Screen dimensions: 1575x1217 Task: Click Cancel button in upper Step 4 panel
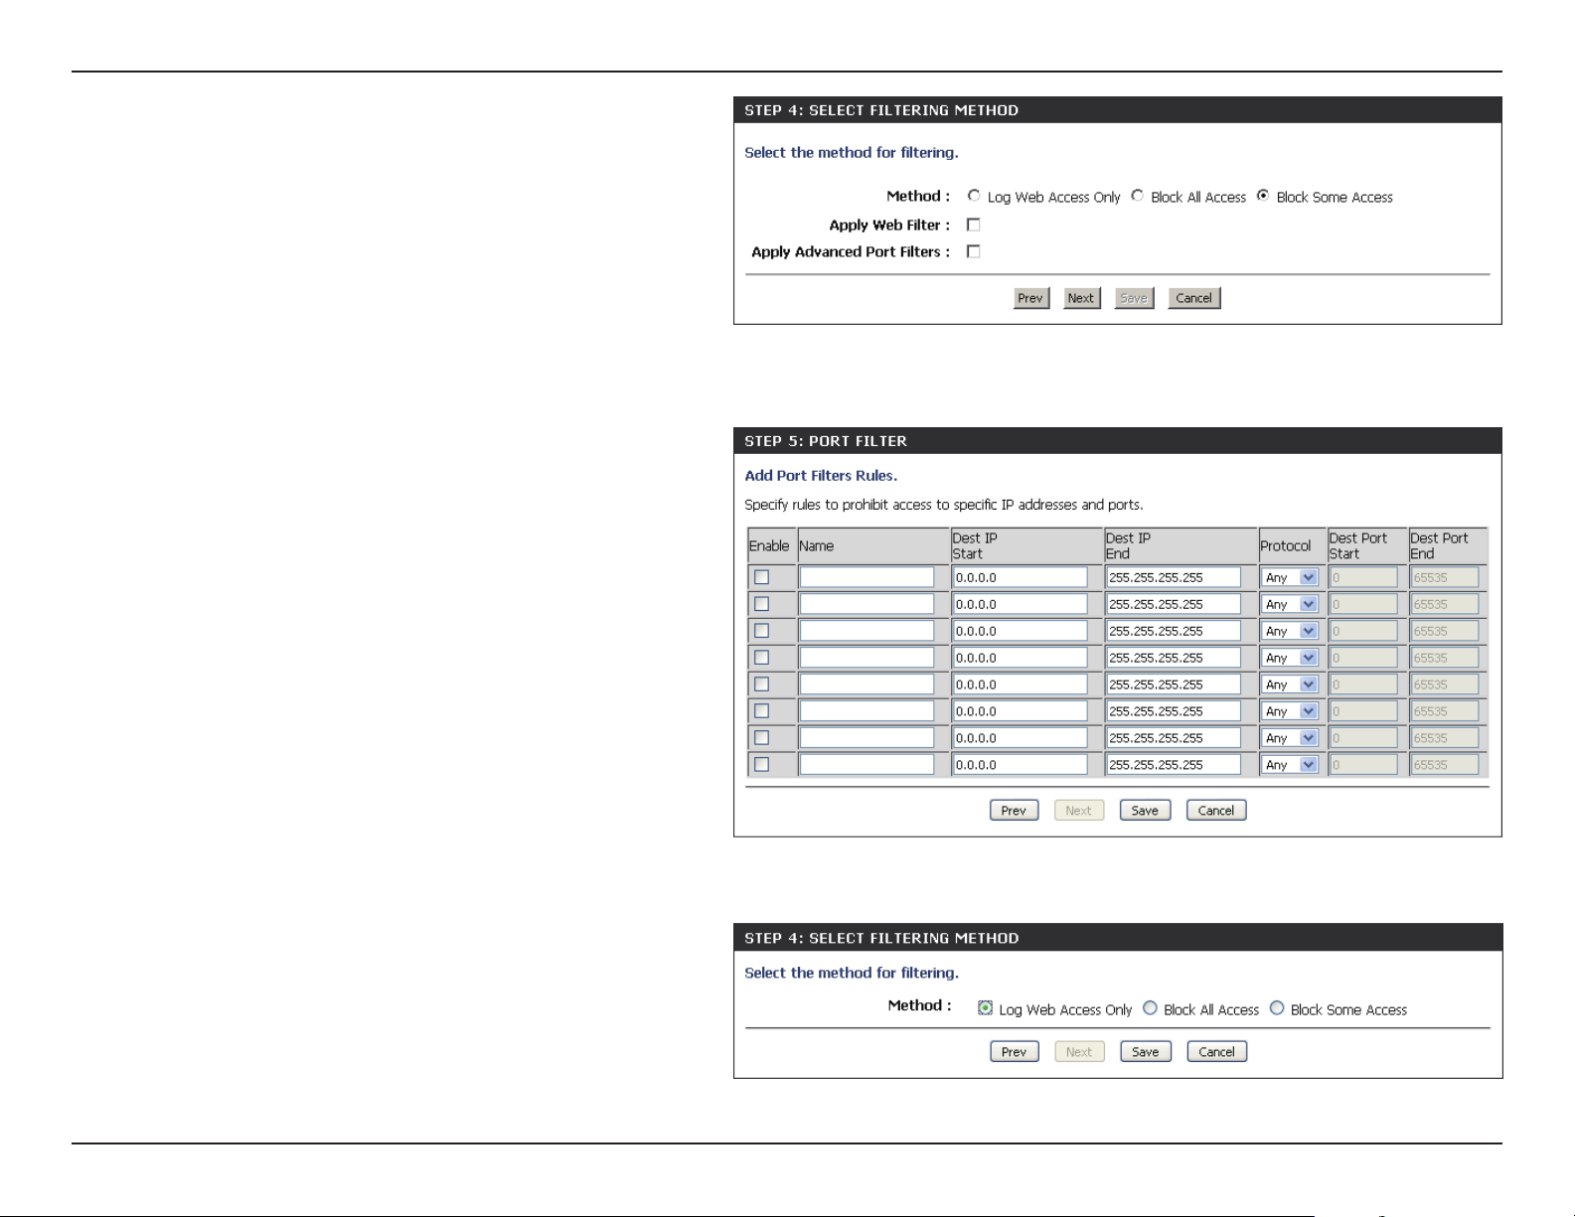[1193, 298]
